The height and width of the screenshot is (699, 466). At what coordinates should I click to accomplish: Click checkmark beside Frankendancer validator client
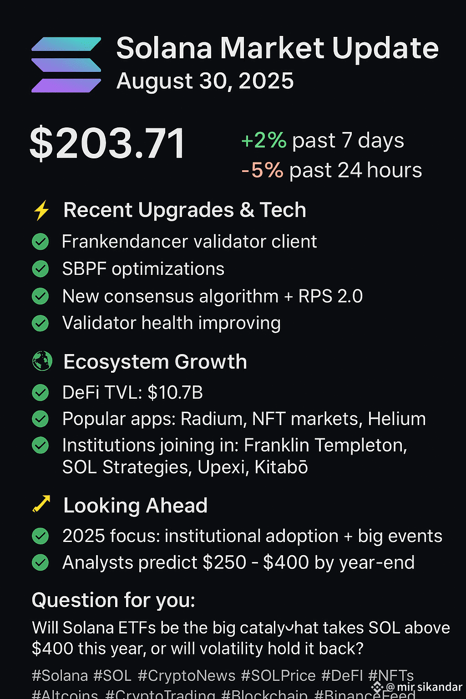pyautogui.click(x=41, y=242)
